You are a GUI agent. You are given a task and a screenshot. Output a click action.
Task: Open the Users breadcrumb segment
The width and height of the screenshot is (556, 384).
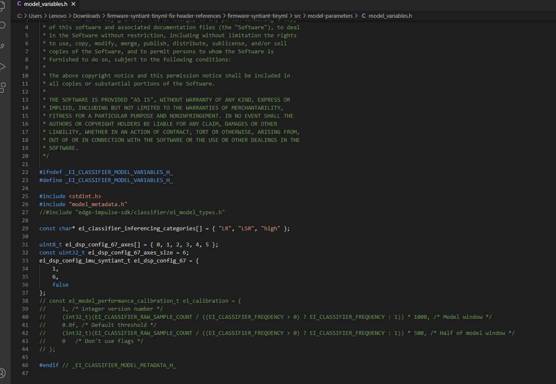[x=36, y=16]
